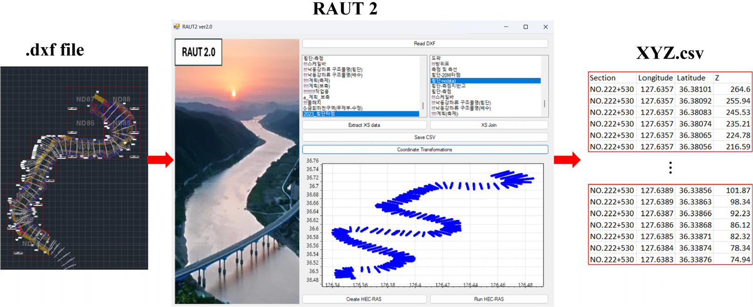Viewport: 753px width, 307px height.
Task: Click the XS Join button
Action: [489, 125]
